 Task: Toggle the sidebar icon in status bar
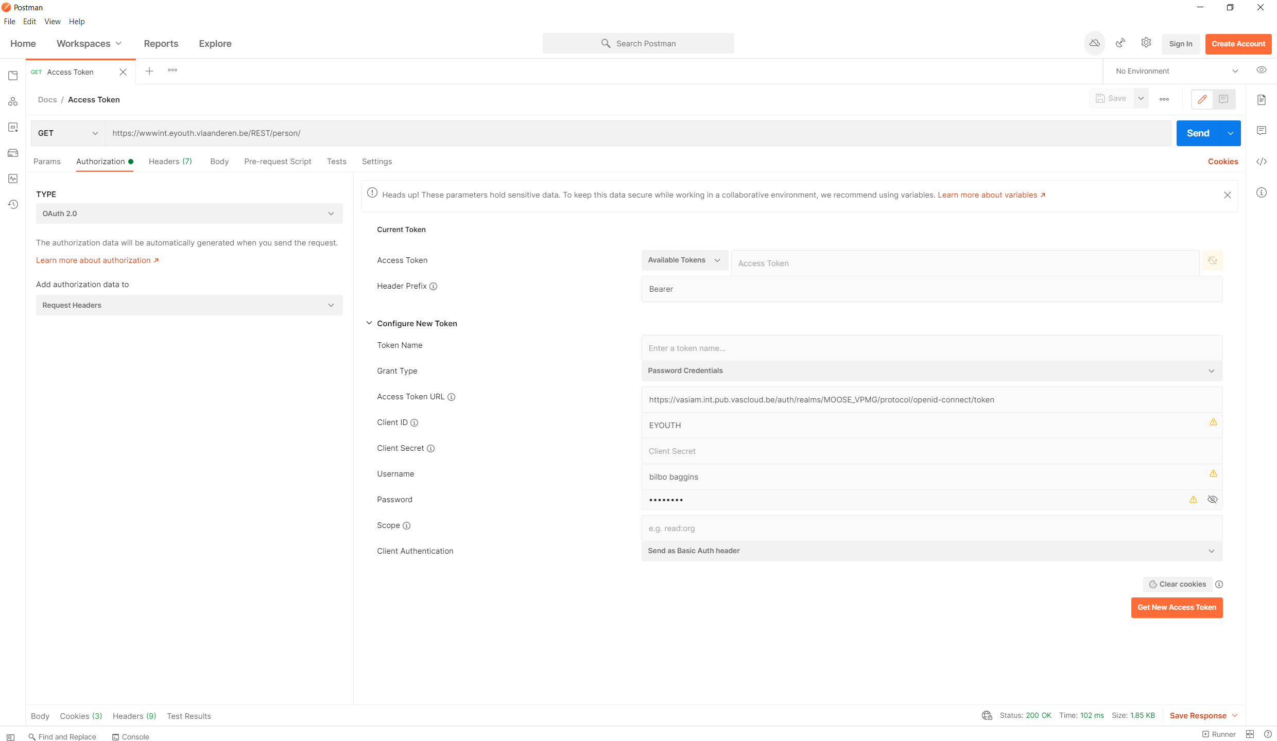point(10,737)
